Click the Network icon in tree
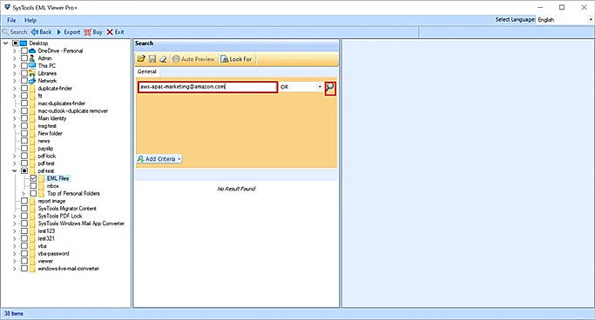 point(32,81)
